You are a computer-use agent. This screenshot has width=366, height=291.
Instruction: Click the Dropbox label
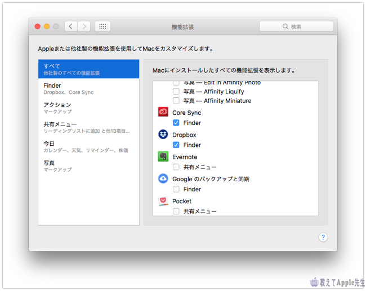pos(184,135)
